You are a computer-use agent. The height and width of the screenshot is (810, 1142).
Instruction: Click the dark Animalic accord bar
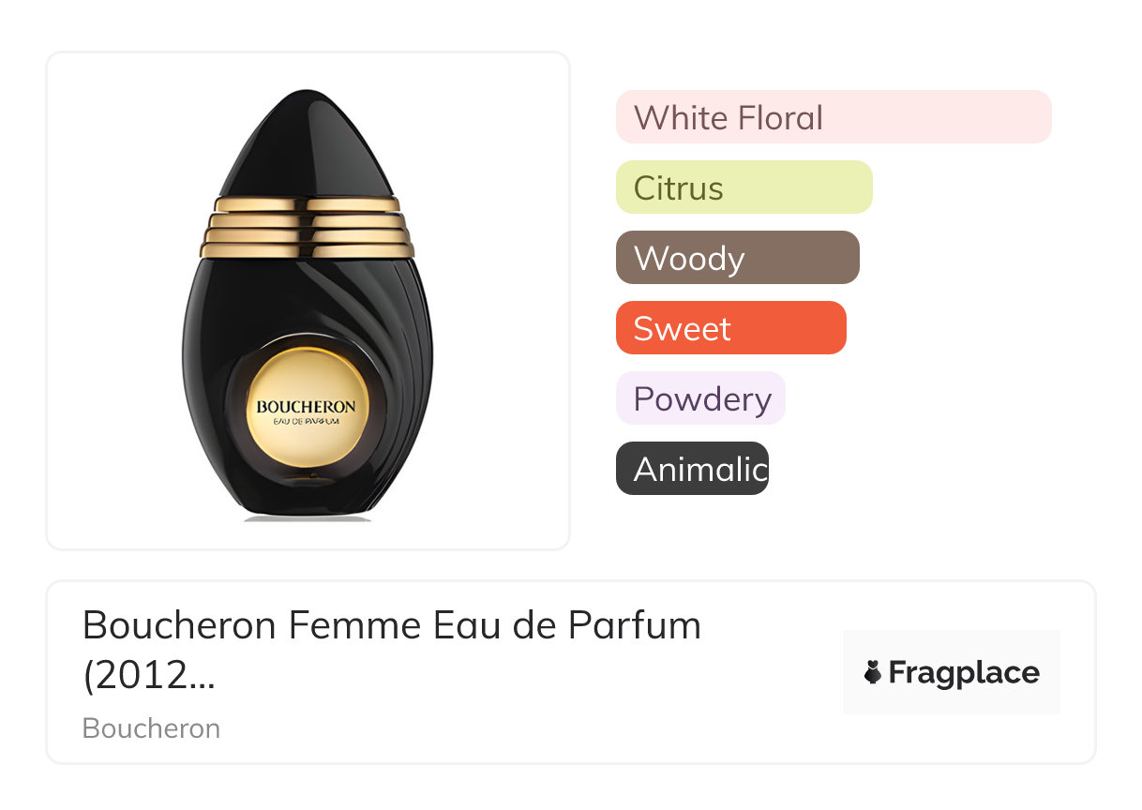692,469
